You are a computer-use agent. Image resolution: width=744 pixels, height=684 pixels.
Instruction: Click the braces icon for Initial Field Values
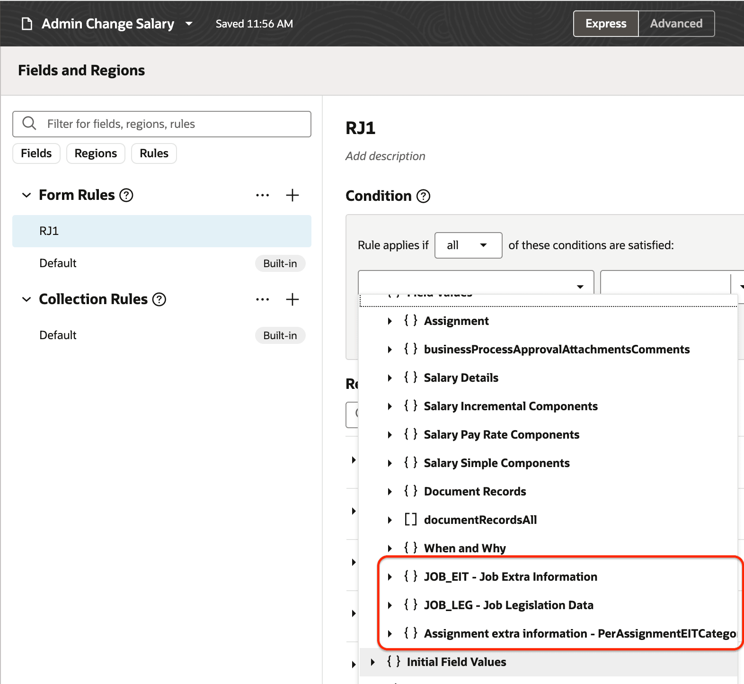click(393, 662)
